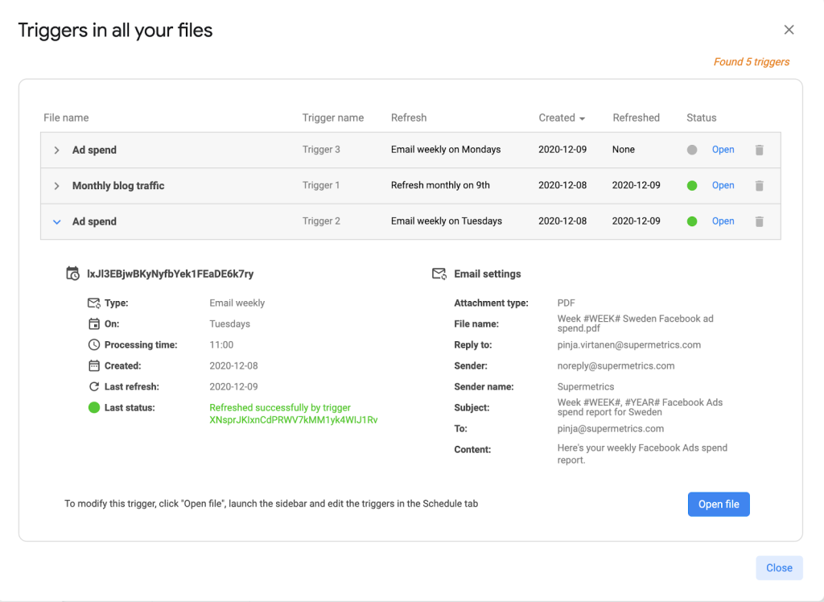This screenshot has width=824, height=602.
Task: Open link for Trigger 3 Ad spend
Action: 723,150
